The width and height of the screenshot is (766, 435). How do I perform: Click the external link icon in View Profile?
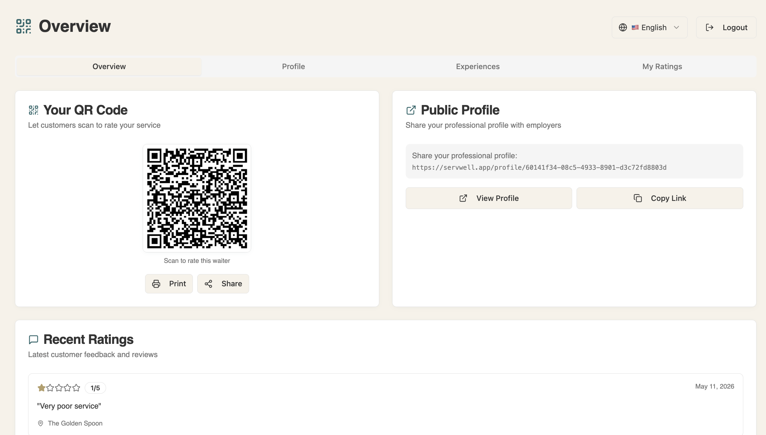463,198
